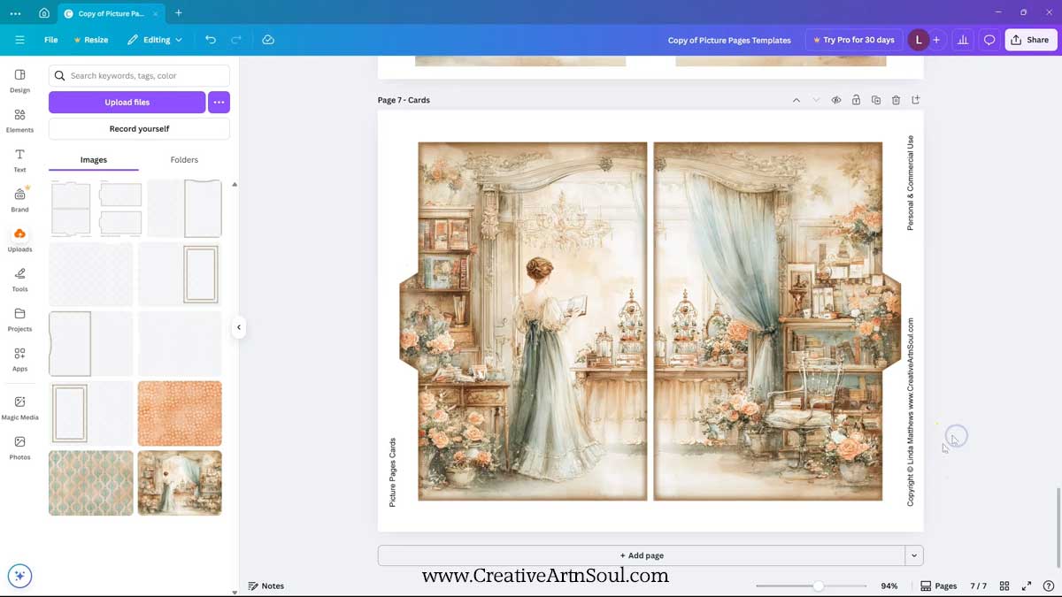Image resolution: width=1062 pixels, height=597 pixels.
Task: Toggle Pages thumbnail view
Action: [x=939, y=586]
